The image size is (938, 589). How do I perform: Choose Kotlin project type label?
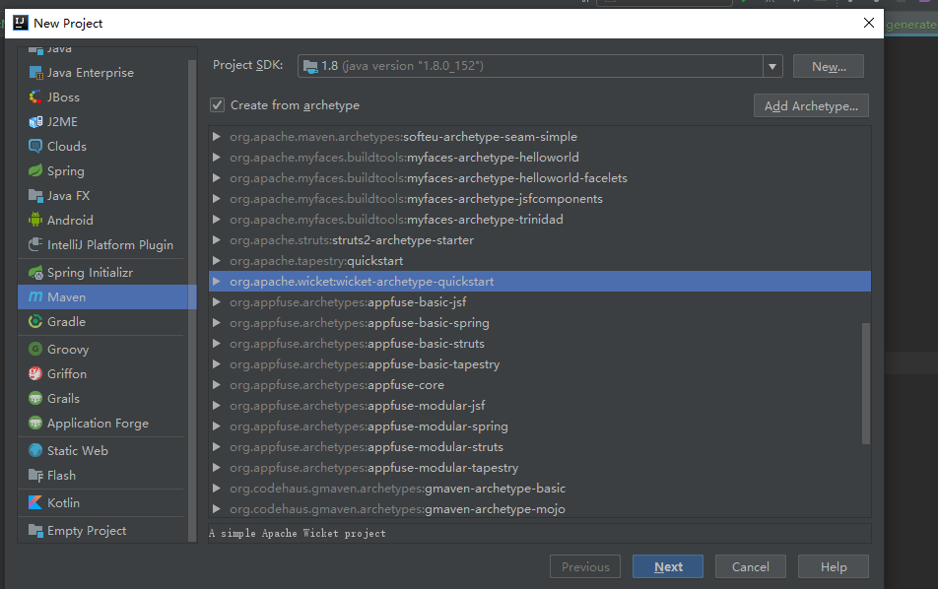click(63, 503)
